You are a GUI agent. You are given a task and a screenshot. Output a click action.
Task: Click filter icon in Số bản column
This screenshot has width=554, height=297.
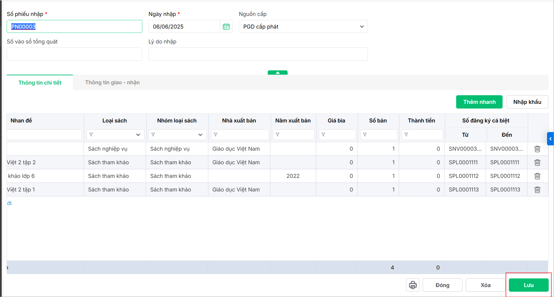coord(365,135)
